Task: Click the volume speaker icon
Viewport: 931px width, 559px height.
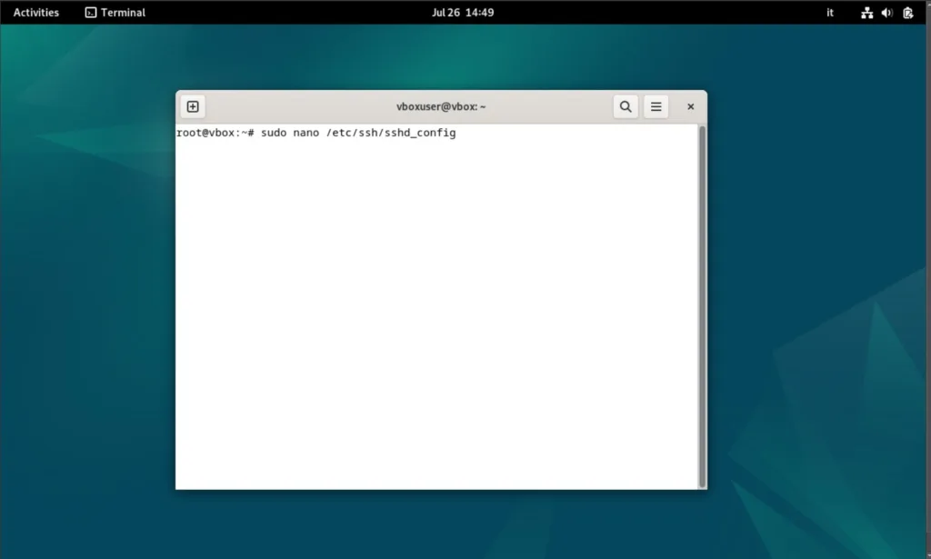Action: [887, 13]
